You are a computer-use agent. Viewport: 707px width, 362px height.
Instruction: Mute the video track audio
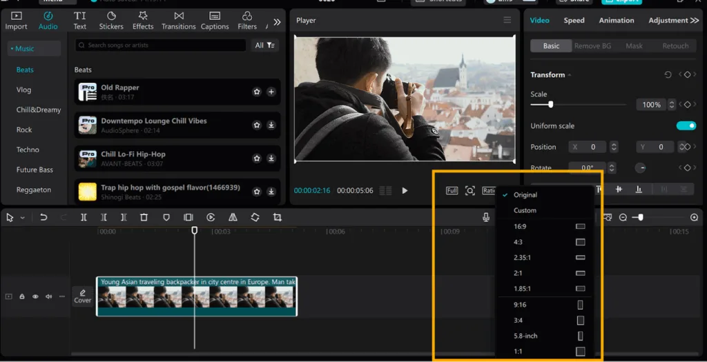click(x=49, y=296)
